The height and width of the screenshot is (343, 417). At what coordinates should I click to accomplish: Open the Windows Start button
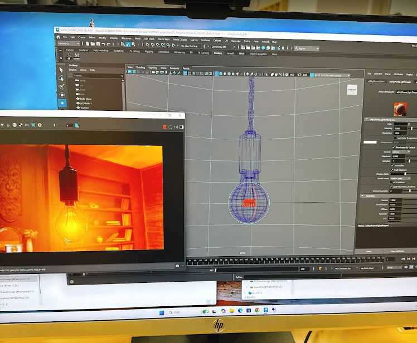click(x=162, y=312)
